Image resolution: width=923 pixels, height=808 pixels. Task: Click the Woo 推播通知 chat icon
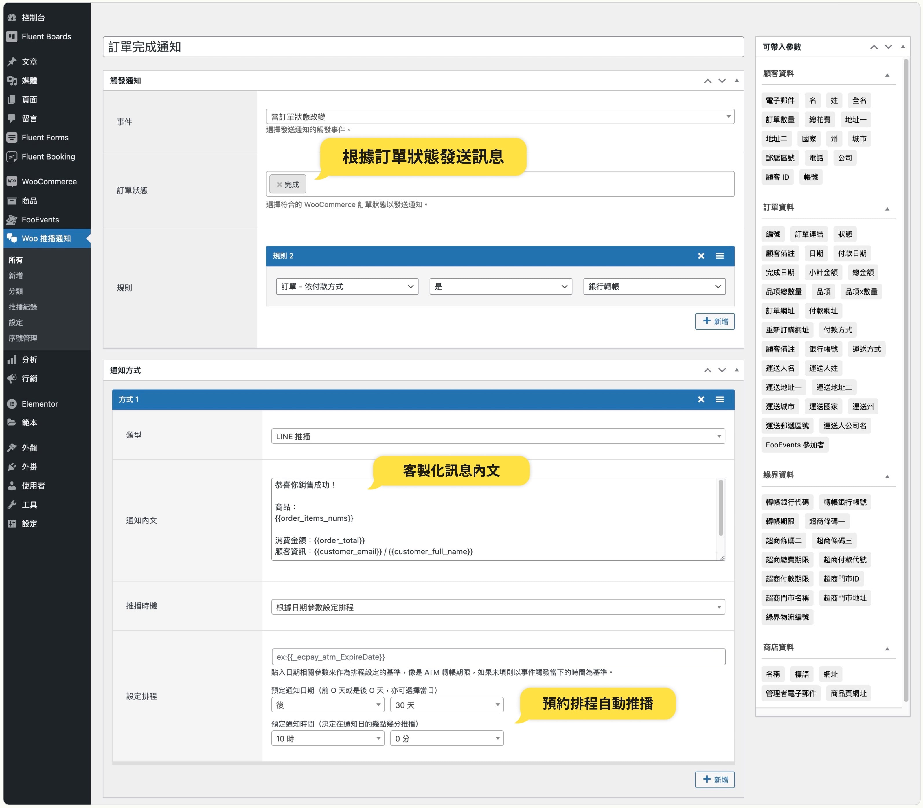(12, 239)
